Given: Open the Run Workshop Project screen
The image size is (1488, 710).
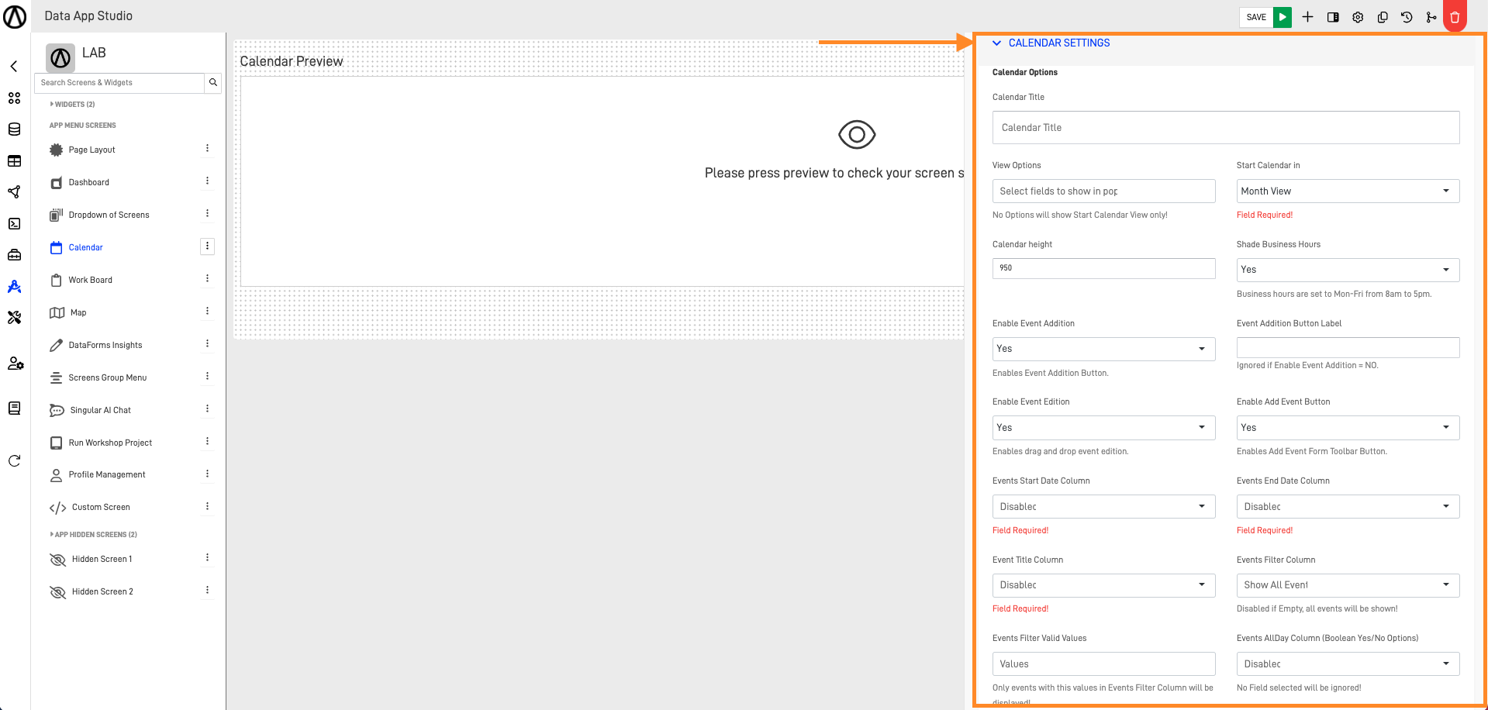Looking at the screenshot, I should coord(110,443).
